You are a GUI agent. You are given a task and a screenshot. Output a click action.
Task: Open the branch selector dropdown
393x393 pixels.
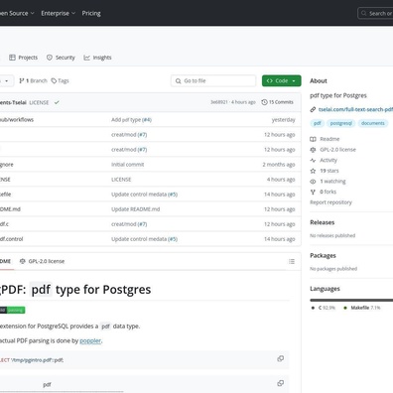[x=7, y=80]
